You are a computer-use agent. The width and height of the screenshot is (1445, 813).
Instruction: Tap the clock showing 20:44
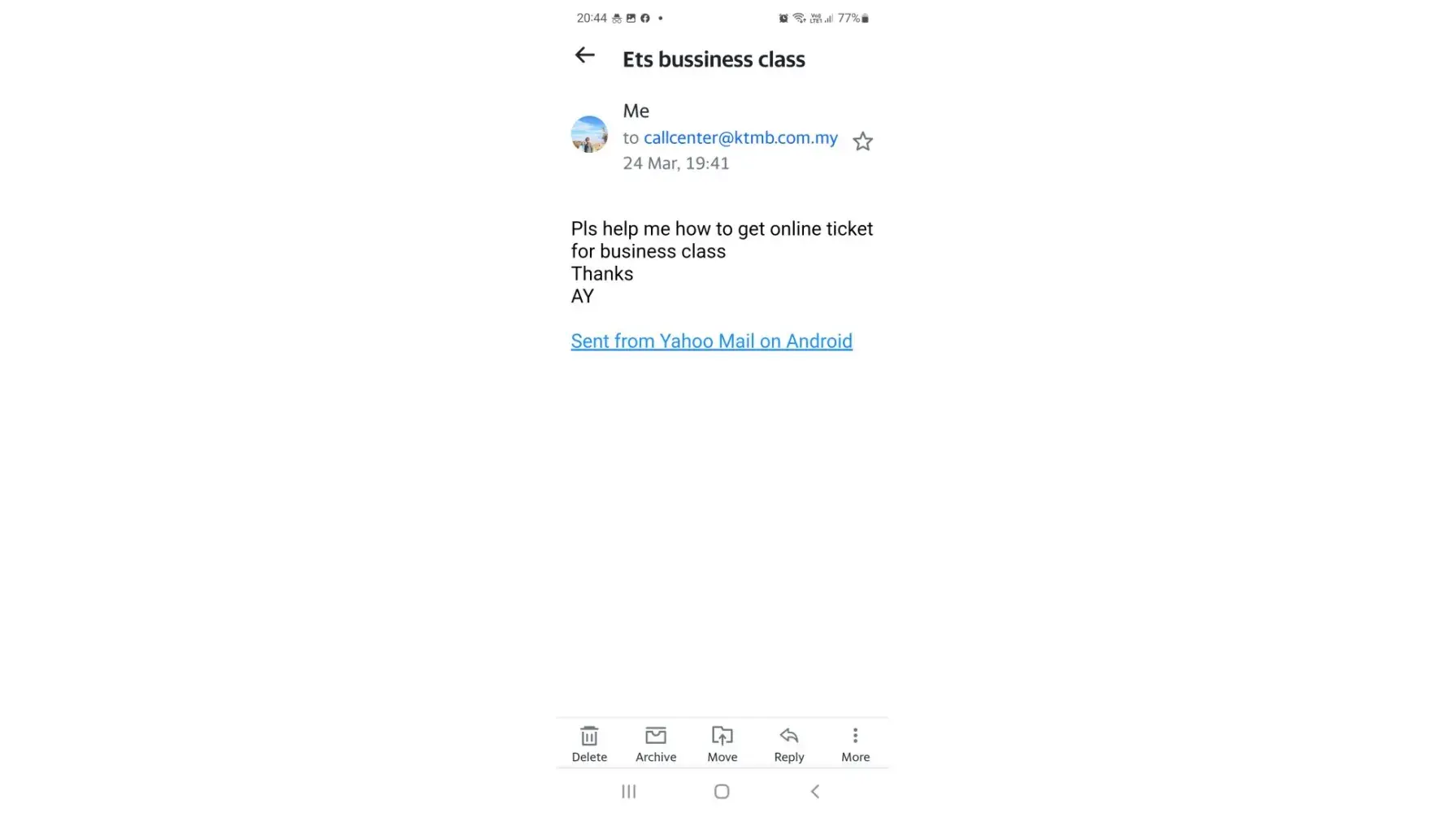coord(592,18)
